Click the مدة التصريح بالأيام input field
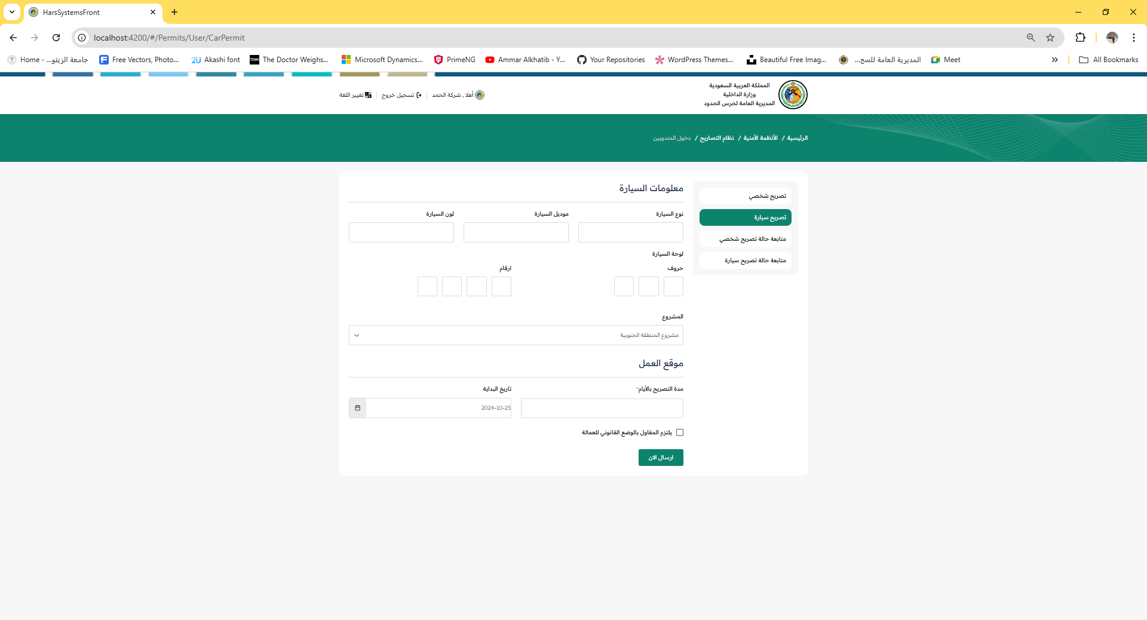The height and width of the screenshot is (620, 1147). (602, 408)
